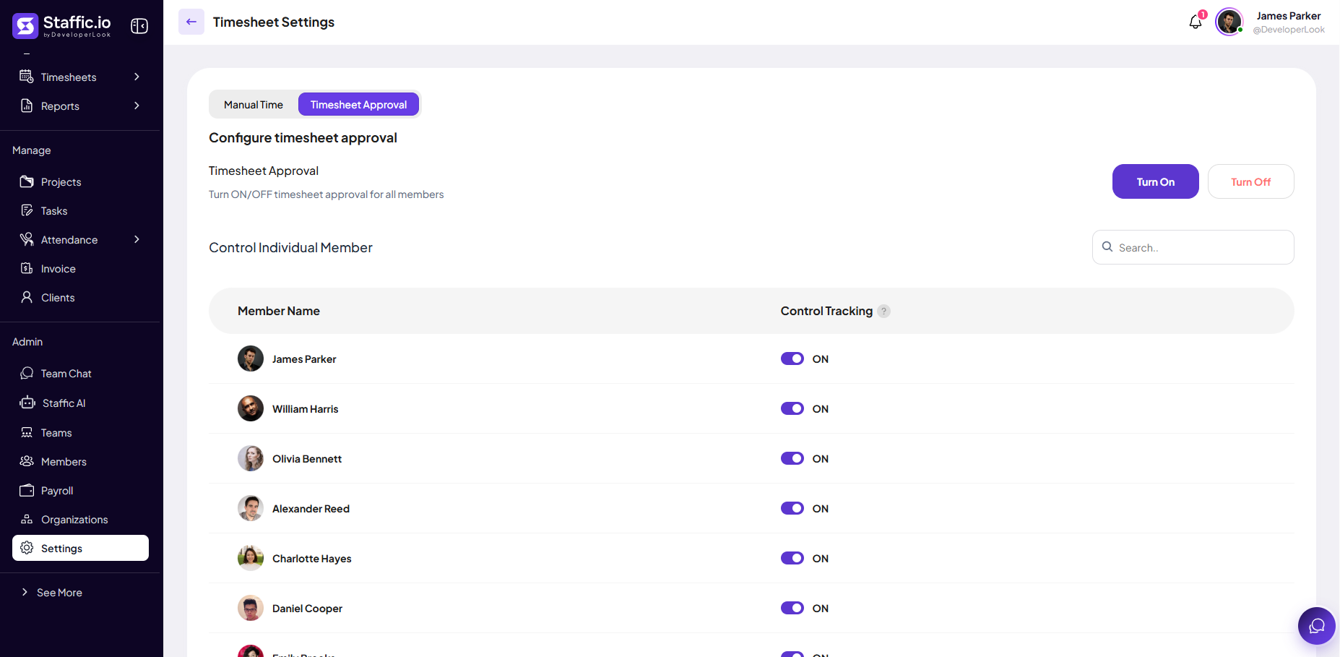Click the Payroll wallet icon

(x=27, y=490)
